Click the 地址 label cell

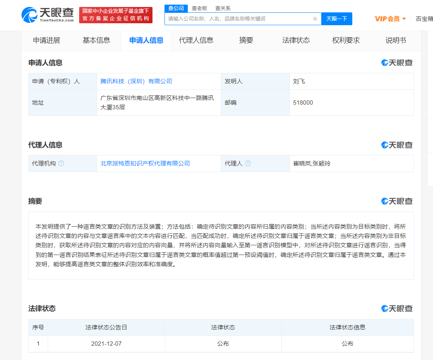[x=63, y=103]
